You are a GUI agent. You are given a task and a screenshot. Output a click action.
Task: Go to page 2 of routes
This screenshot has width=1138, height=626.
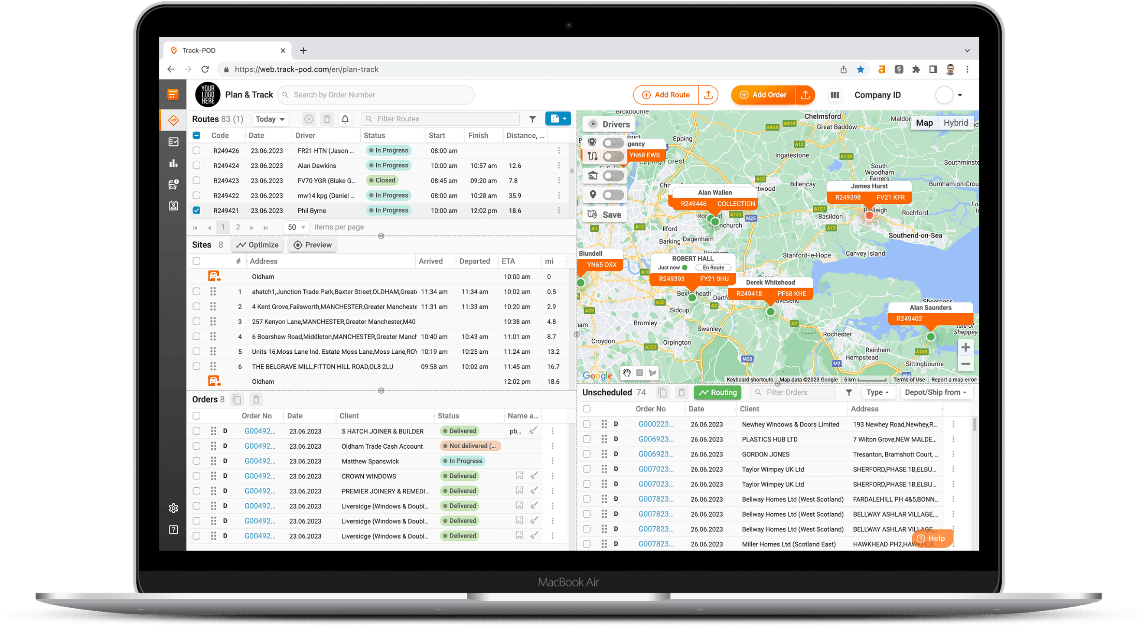(x=238, y=227)
